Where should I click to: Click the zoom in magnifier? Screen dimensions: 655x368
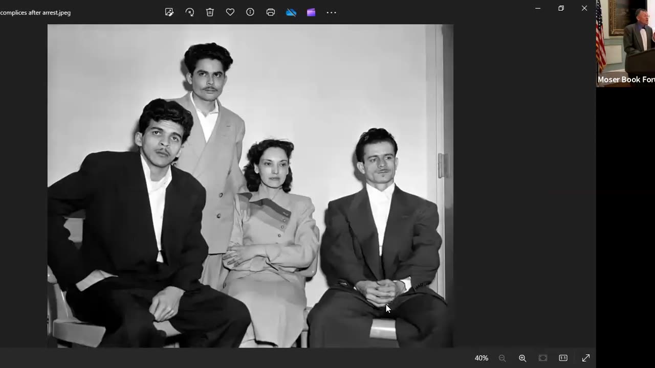(x=522, y=358)
